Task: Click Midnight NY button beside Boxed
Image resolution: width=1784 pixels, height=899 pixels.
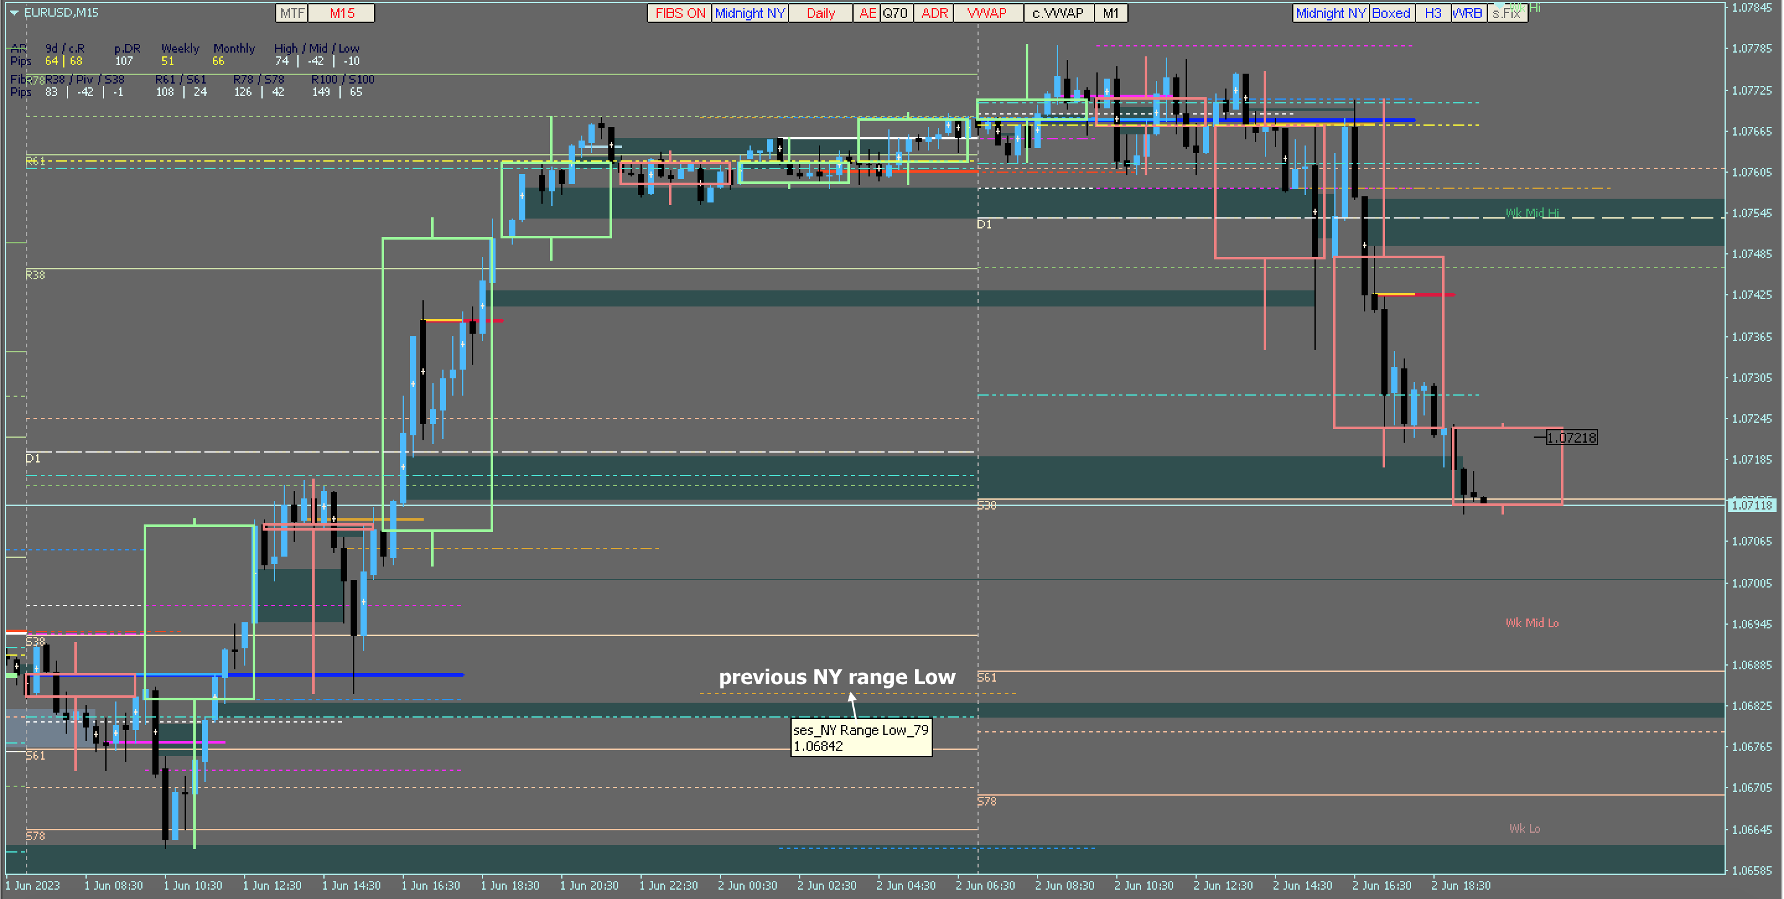Action: click(x=1330, y=13)
